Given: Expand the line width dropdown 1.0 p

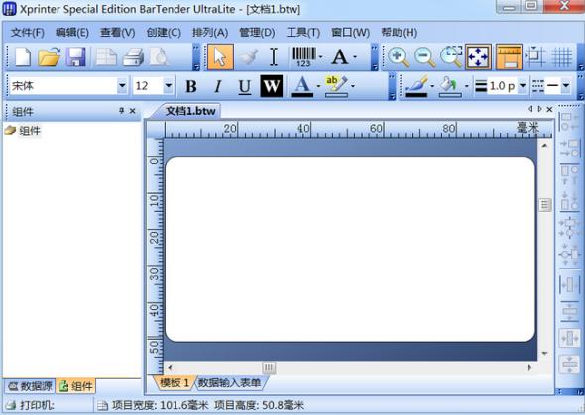Looking at the screenshot, I should coord(523,86).
